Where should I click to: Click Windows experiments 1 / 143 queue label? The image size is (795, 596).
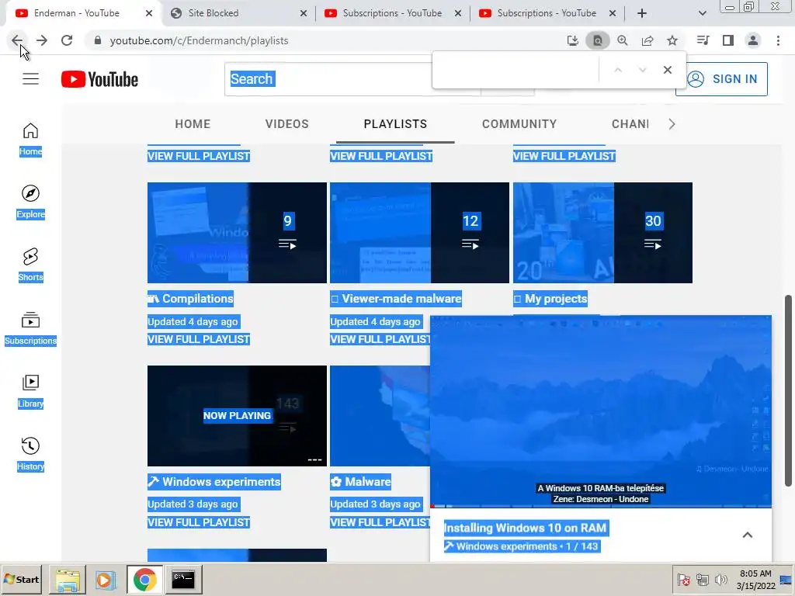(x=522, y=546)
